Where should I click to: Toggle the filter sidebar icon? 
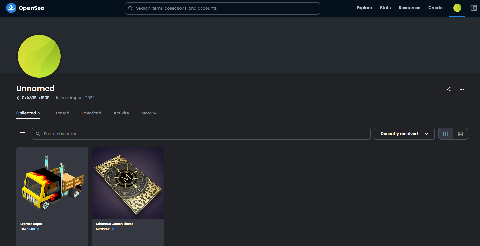[22, 134]
